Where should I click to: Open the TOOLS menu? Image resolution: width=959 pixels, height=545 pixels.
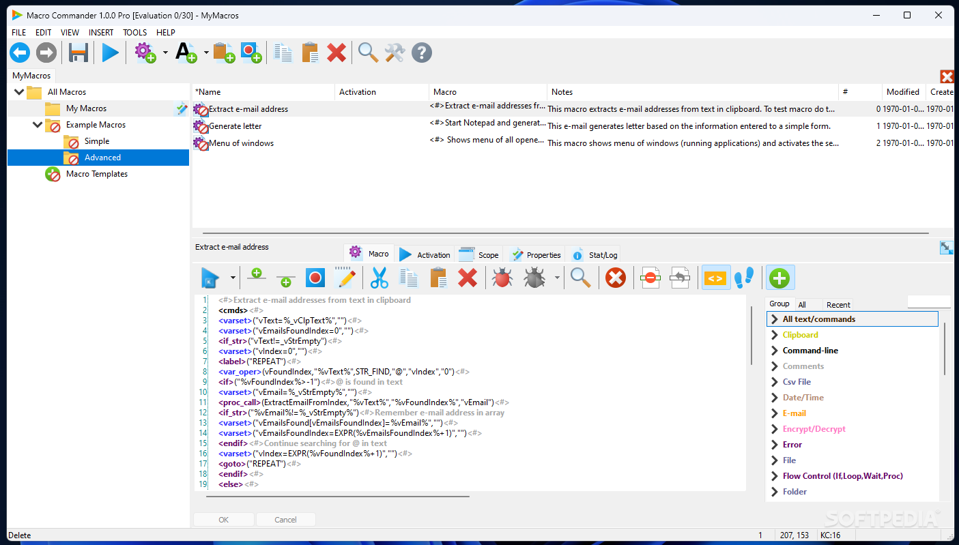(135, 32)
